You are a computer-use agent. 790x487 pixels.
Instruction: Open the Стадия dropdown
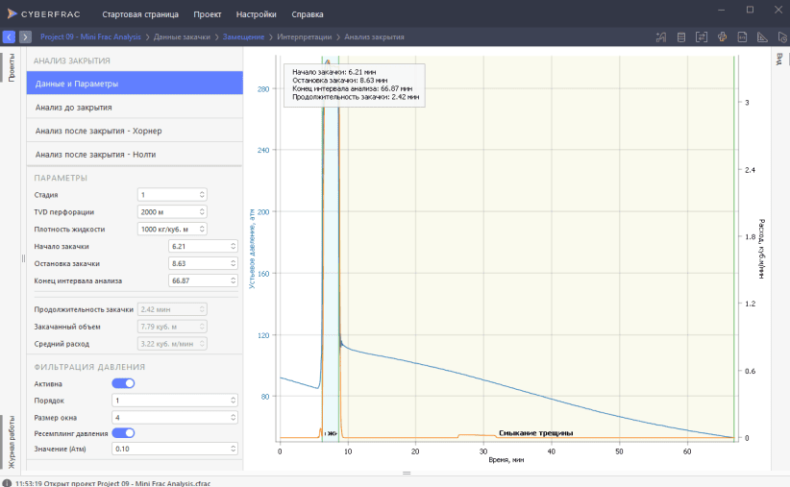[x=172, y=194]
